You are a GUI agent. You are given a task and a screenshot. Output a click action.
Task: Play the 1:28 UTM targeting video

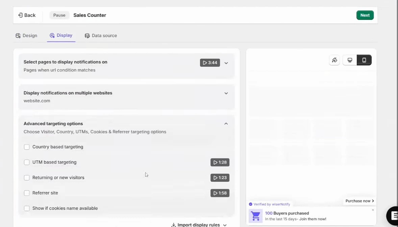(x=220, y=162)
